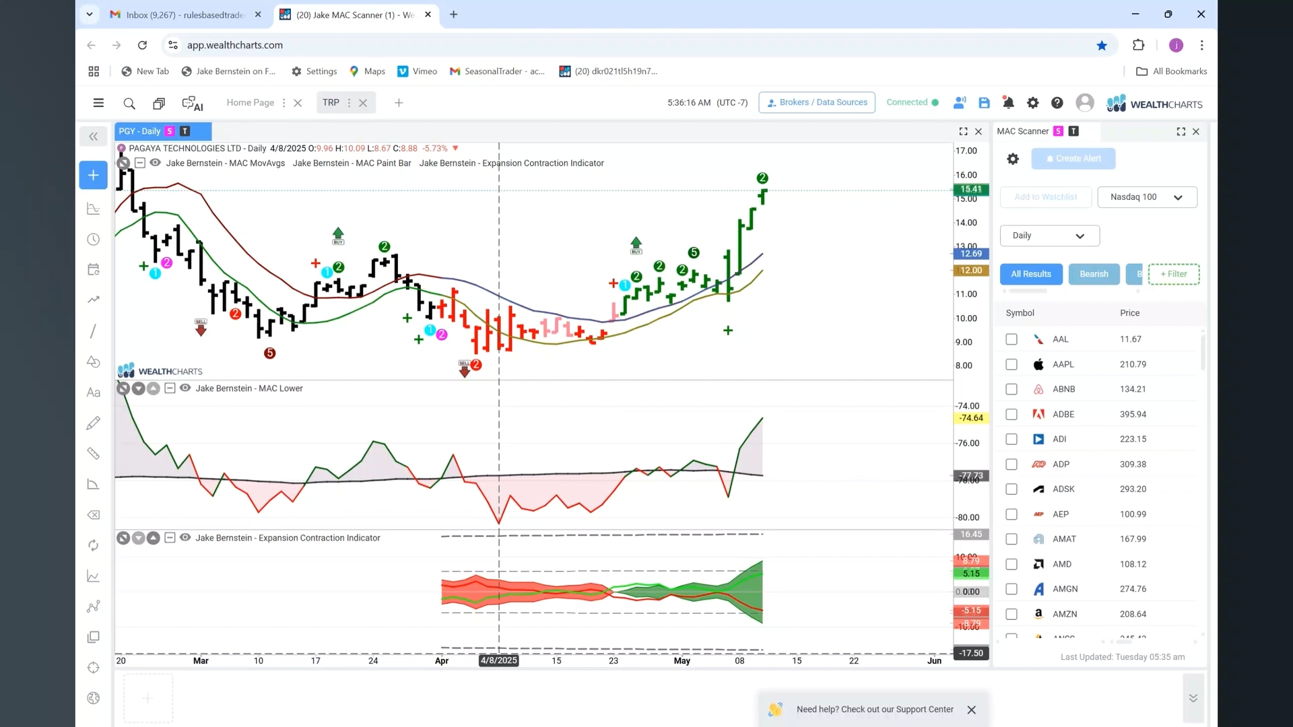Toggle visibility of MAC Lower indicator

[185, 388]
